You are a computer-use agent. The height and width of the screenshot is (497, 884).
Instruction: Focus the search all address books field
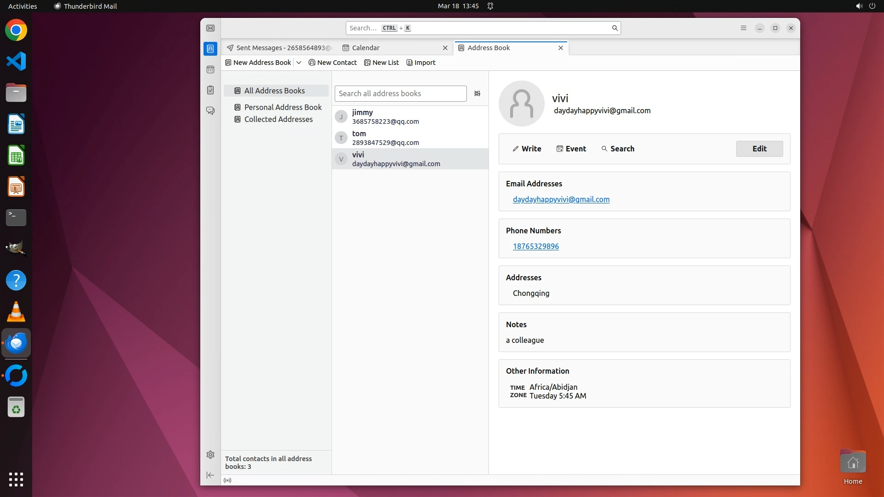400,93
